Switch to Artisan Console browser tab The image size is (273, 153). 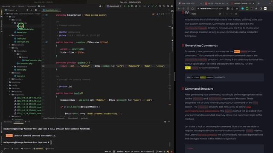click(x=242, y=3)
